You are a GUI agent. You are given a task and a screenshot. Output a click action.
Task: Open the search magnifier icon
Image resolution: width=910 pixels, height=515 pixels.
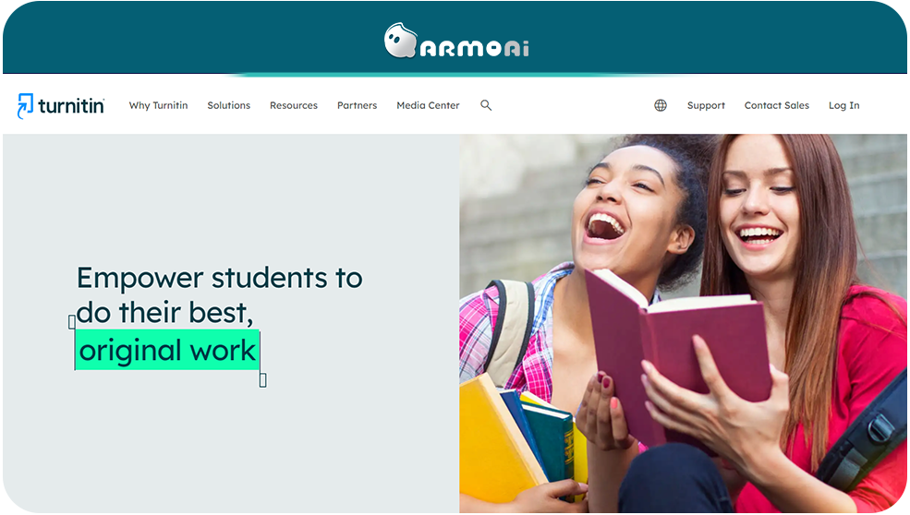(x=486, y=105)
